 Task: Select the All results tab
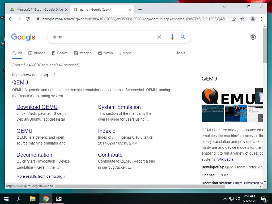pyautogui.click(x=17, y=53)
